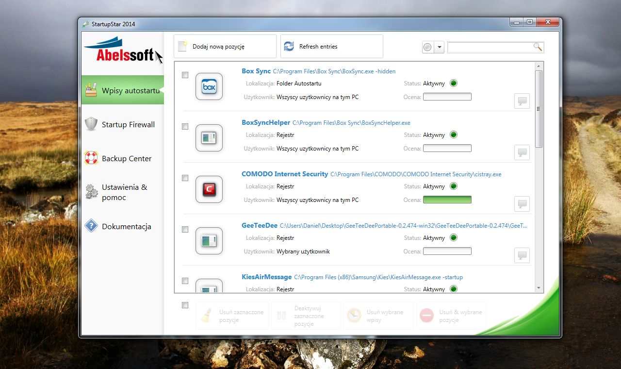Click Usuń wybrane wpisy button
This screenshot has height=369, width=621.
click(379, 316)
